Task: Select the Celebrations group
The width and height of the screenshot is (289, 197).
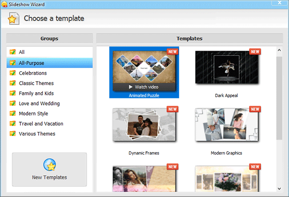Action: [50, 73]
